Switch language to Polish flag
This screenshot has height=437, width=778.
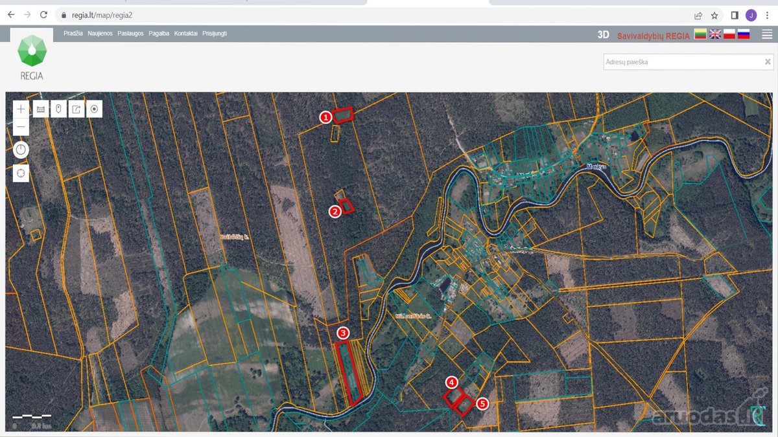click(x=729, y=34)
